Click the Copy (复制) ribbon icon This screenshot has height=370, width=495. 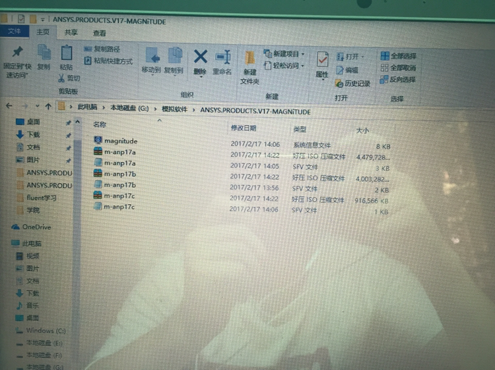44,52
